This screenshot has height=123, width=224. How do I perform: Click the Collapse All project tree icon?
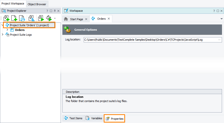click(x=31, y=18)
